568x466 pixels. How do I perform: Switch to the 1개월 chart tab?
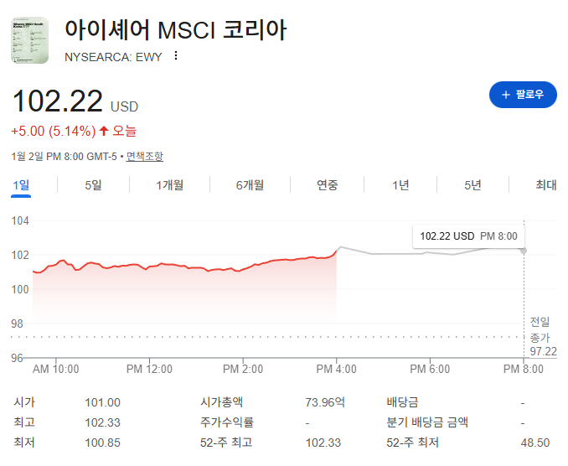tap(169, 185)
